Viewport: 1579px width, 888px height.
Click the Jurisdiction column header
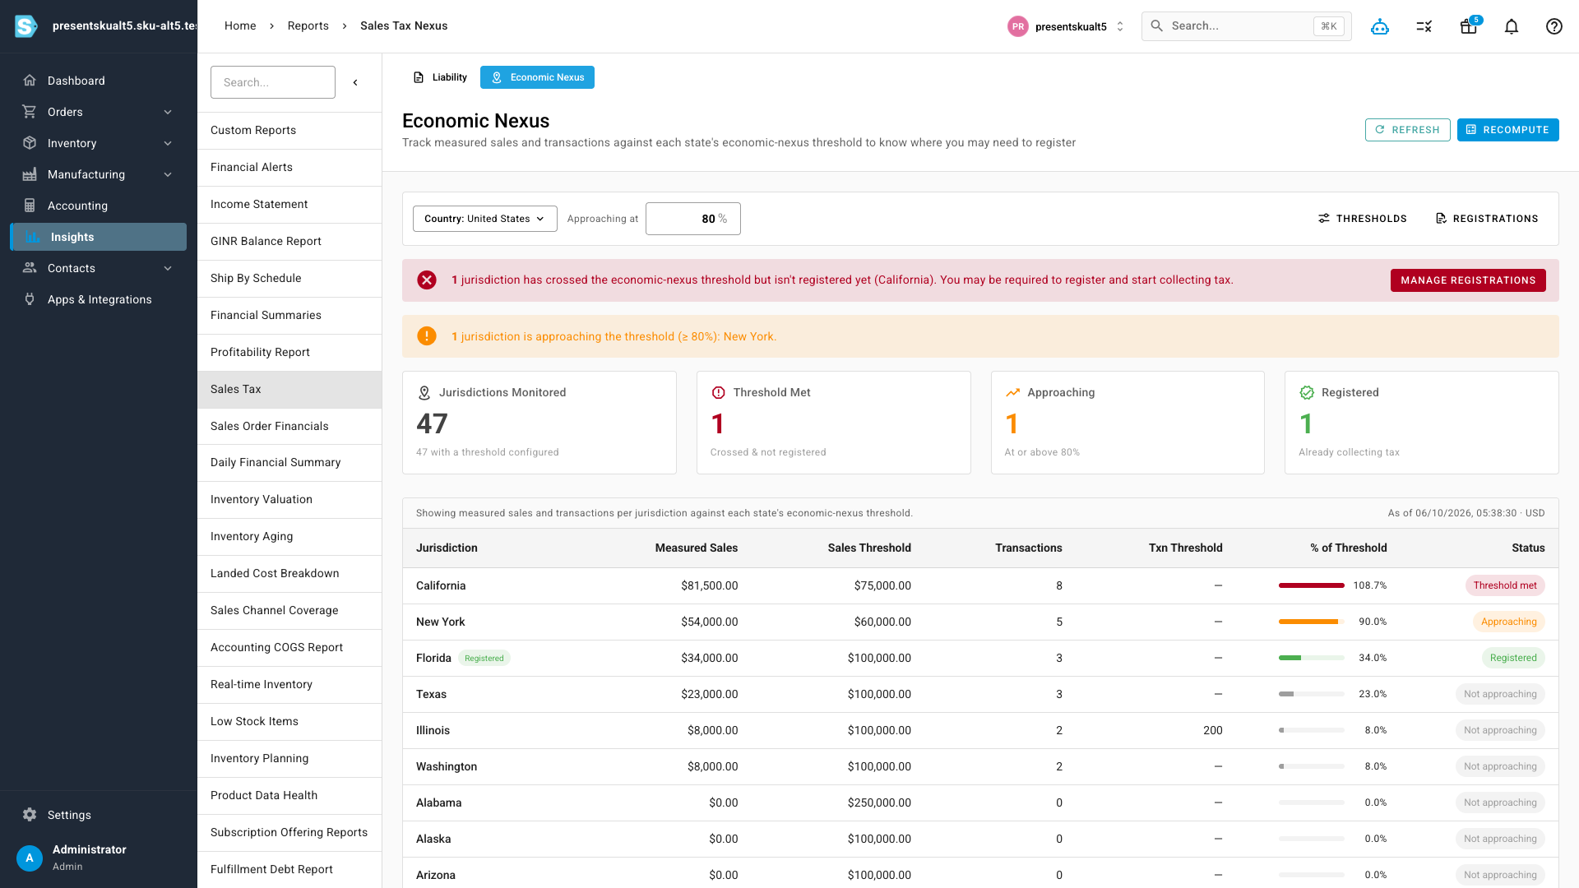point(447,548)
